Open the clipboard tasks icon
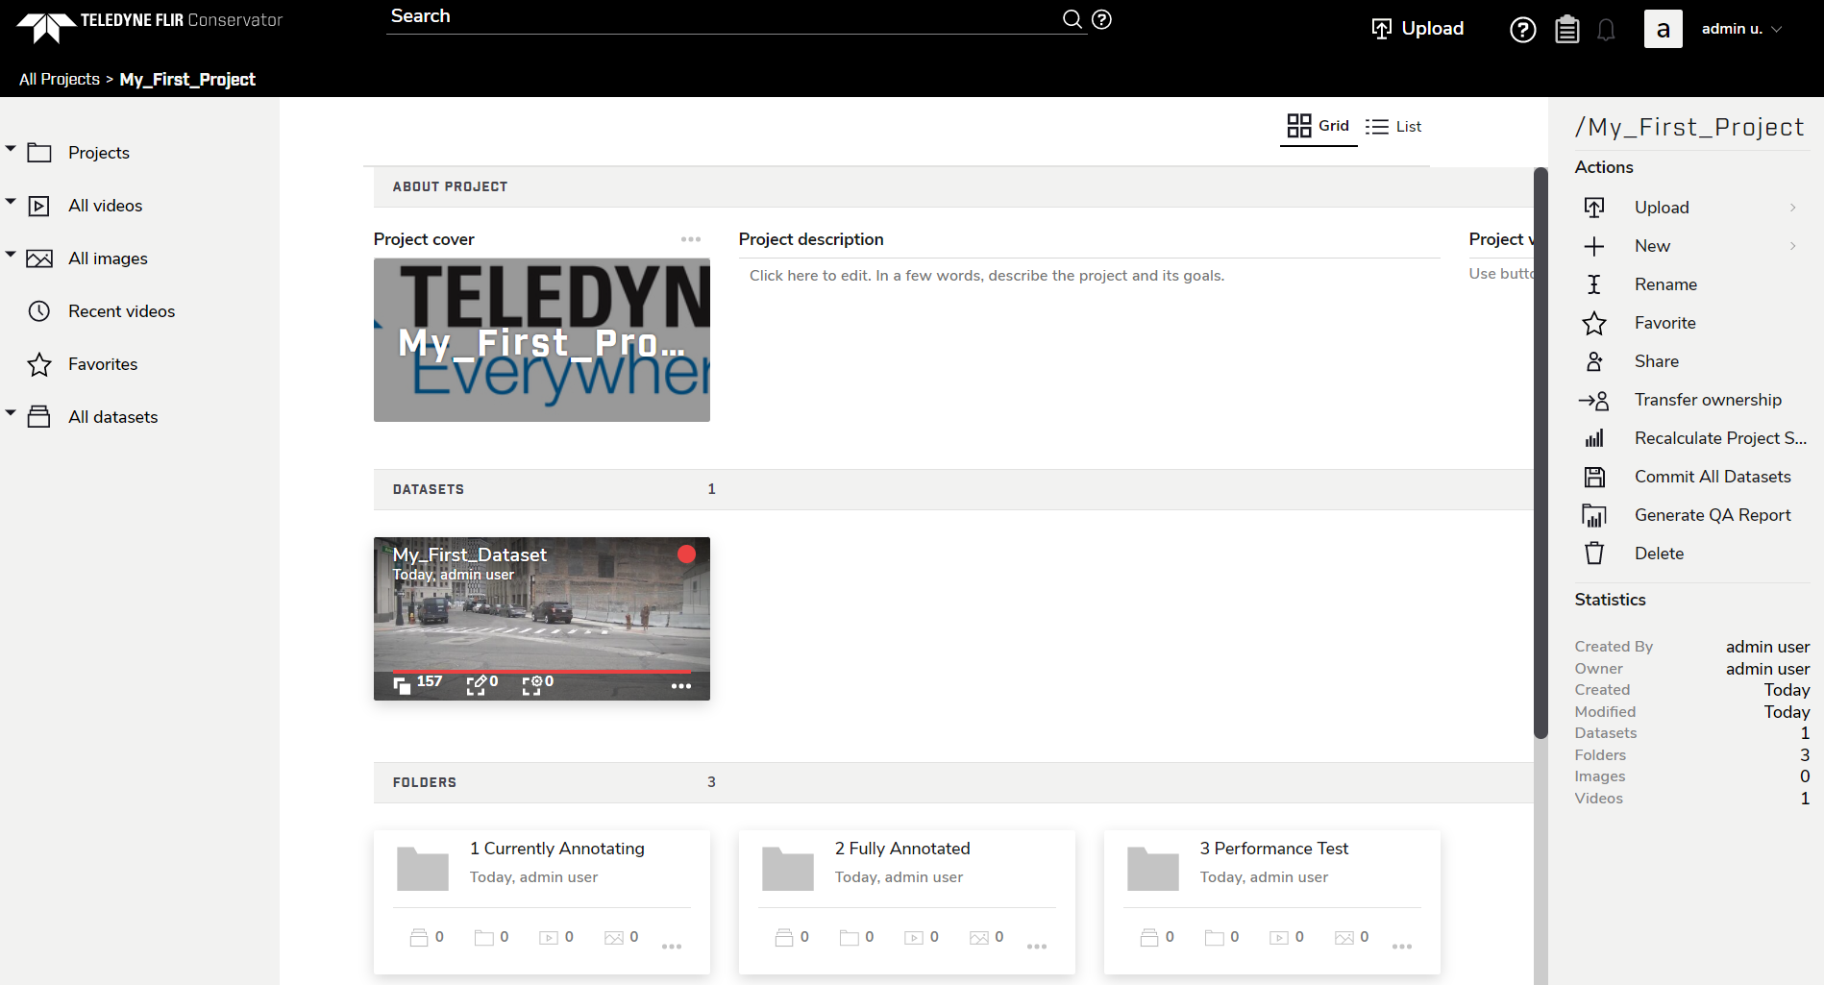Screen dimensions: 1824x985 point(1566,30)
